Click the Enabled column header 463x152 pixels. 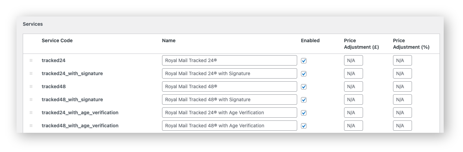310,40
